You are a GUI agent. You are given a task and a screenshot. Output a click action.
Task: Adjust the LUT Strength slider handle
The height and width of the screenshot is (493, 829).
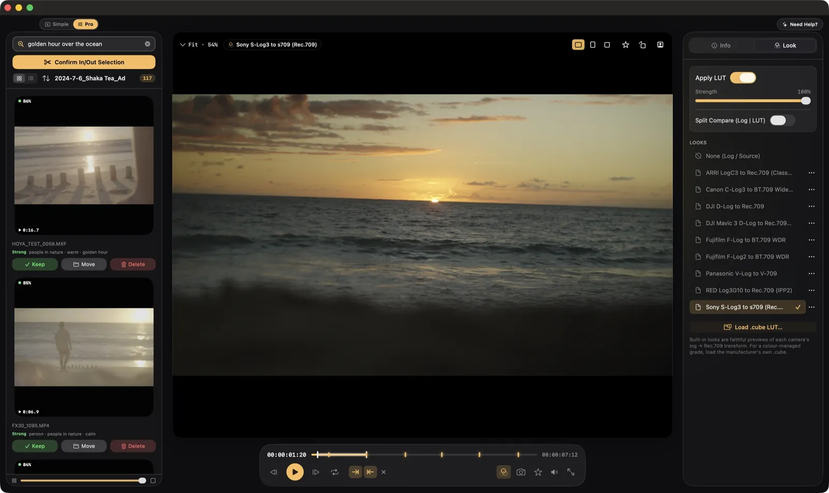click(x=806, y=101)
